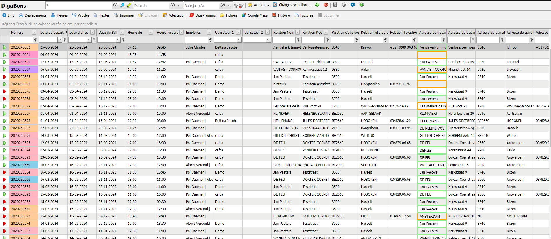Click the funnel icon beside the Relation Rue filter box
The width and height of the screenshot is (551, 239).
[327, 40]
